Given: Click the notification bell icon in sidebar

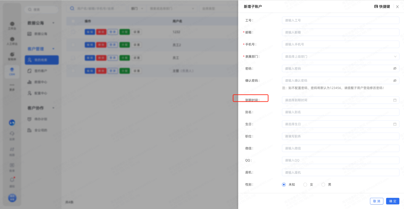Looking at the screenshot, I should click(x=12, y=180).
